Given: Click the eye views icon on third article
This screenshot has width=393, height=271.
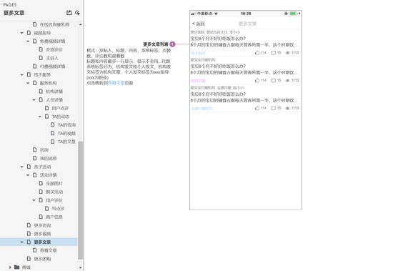Looking at the screenshot, I should 288,108.
